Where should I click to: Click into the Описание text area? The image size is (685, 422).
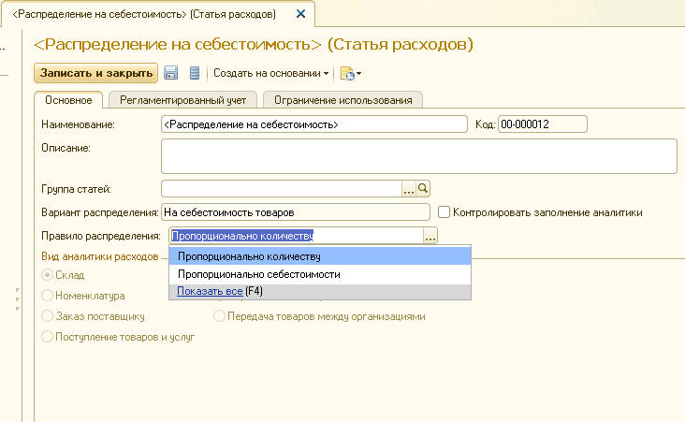[x=419, y=156]
